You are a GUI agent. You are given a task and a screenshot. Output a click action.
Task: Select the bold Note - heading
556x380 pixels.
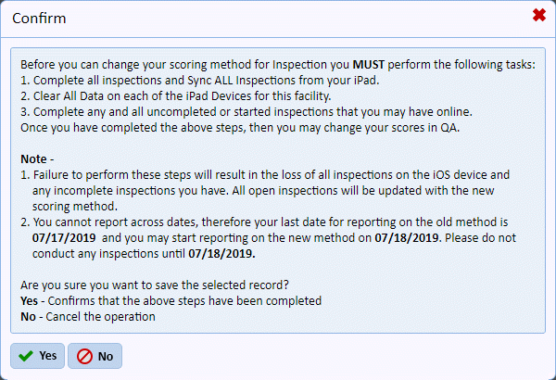37,159
